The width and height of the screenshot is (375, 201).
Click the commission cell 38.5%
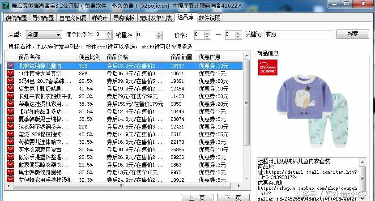tap(86, 119)
